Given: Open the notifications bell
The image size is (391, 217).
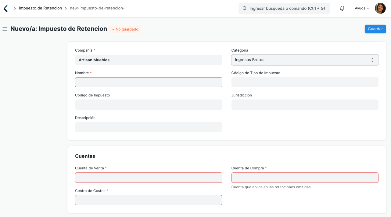Looking at the screenshot, I should 342,8.
